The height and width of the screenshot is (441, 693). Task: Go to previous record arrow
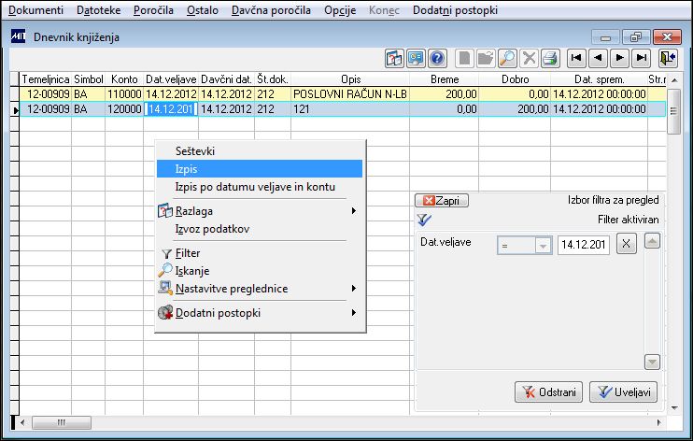coord(598,58)
